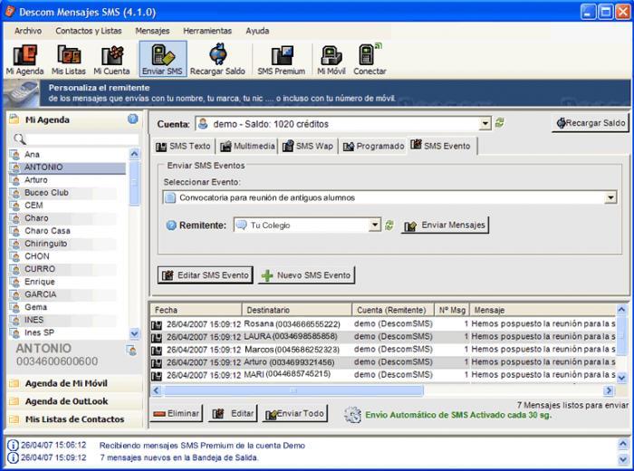Click the contact list scroll-down arrow
634x471 pixels.
click(134, 333)
